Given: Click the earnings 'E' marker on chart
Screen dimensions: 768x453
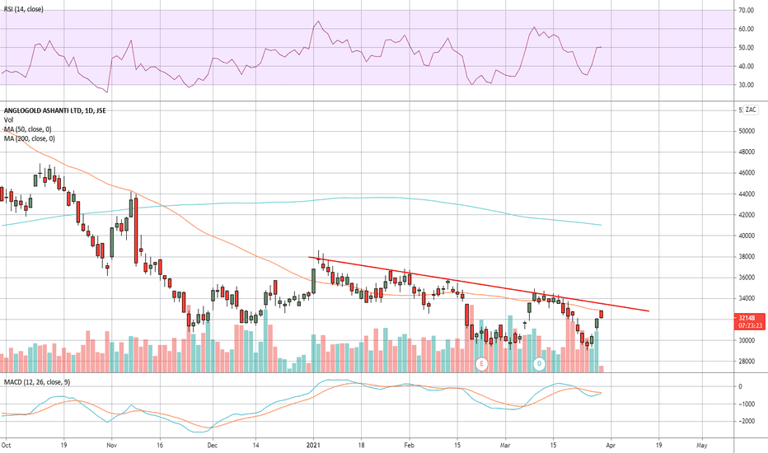Looking at the screenshot, I should click(481, 363).
